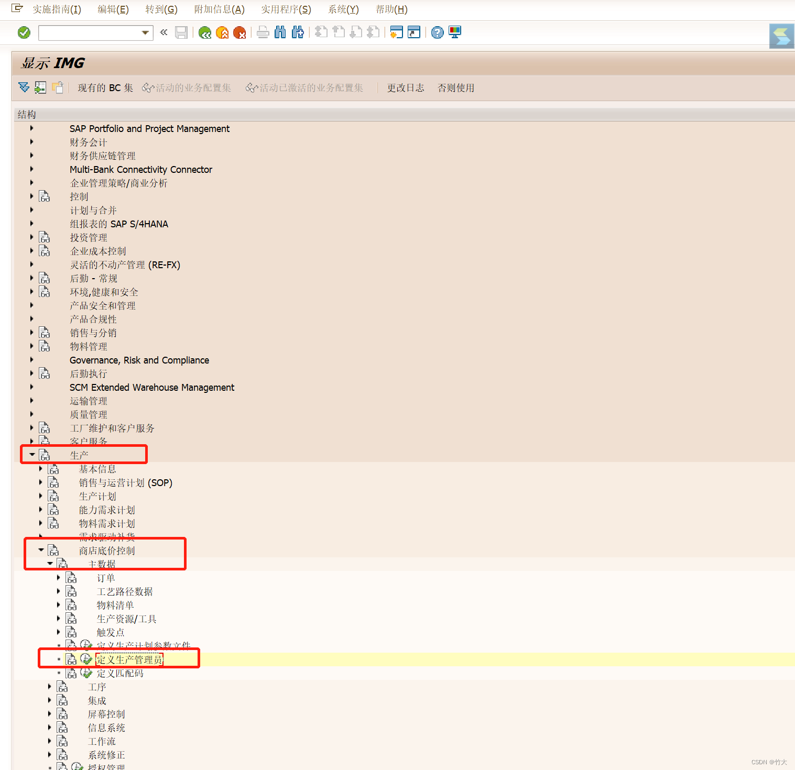Open the 编辑(E) menu
Viewport: 795px width, 770px height.
(x=113, y=9)
